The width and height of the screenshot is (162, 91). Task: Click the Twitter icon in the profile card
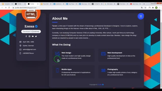click(x=36, y=36)
